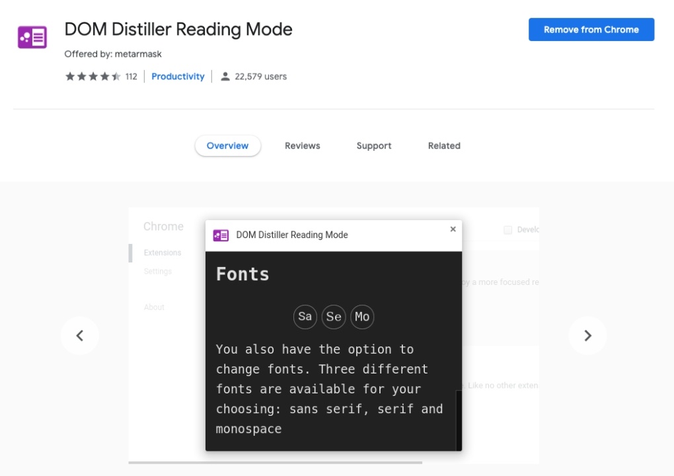Click the metarmask developer name
Screen dimensions: 674x476
(138, 54)
